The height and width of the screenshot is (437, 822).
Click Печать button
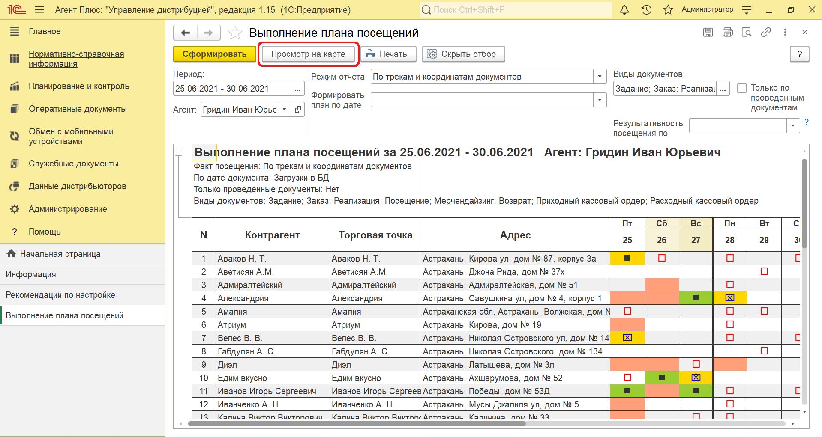click(388, 54)
